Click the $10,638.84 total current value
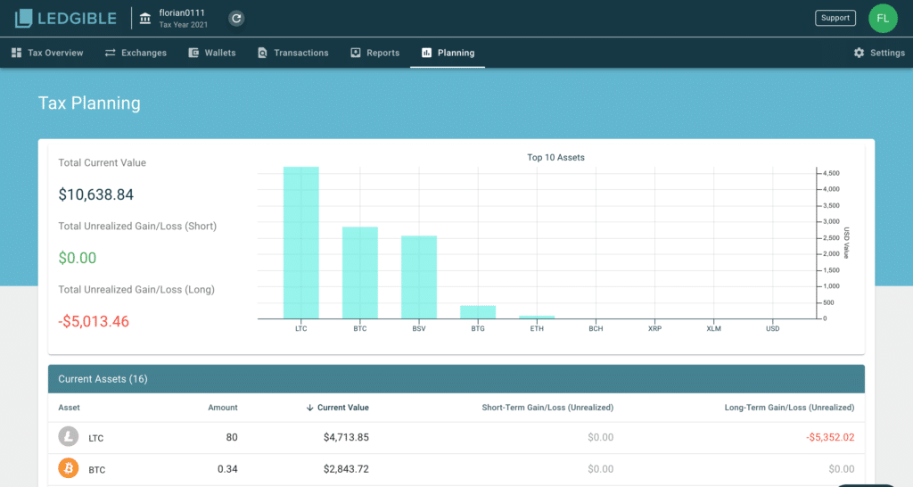Viewport: 913px width, 487px height. [x=96, y=194]
